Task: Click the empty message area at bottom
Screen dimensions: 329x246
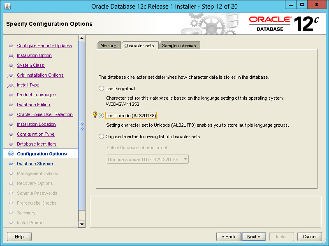Action: tap(205, 212)
